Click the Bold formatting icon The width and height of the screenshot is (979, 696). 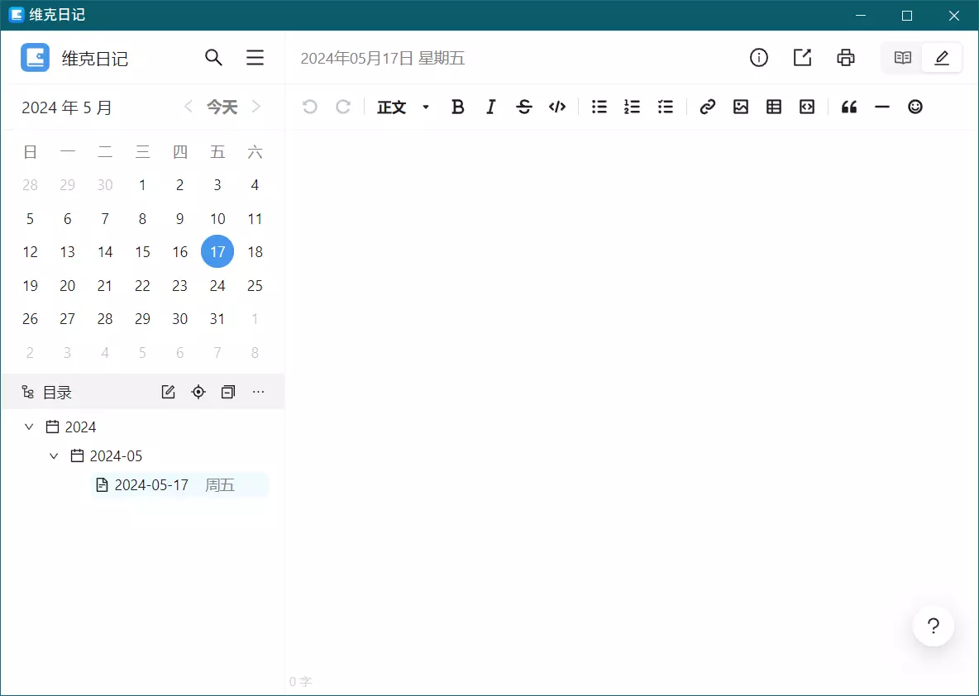457,107
